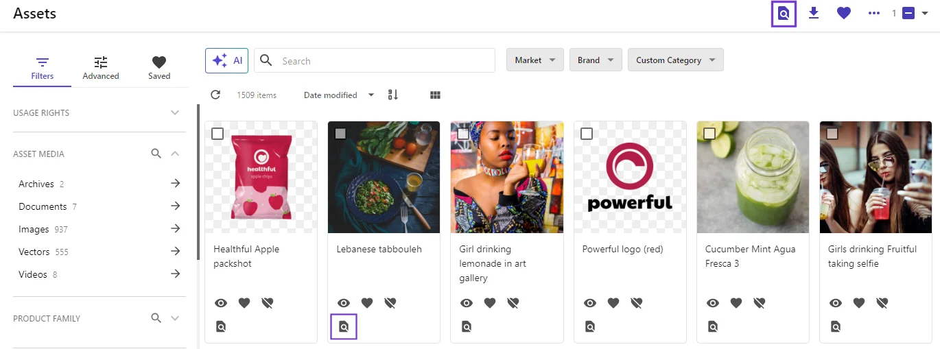Find similar to Girl drinking lemonade asset
The width and height of the screenshot is (940, 349).
[x=467, y=326]
